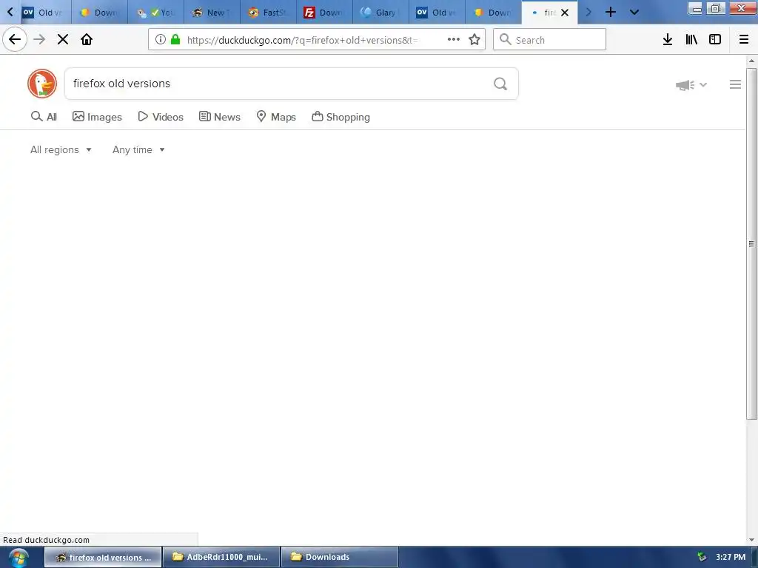758x568 pixels.
Task: Open a new tab with plus
Action: (611, 12)
